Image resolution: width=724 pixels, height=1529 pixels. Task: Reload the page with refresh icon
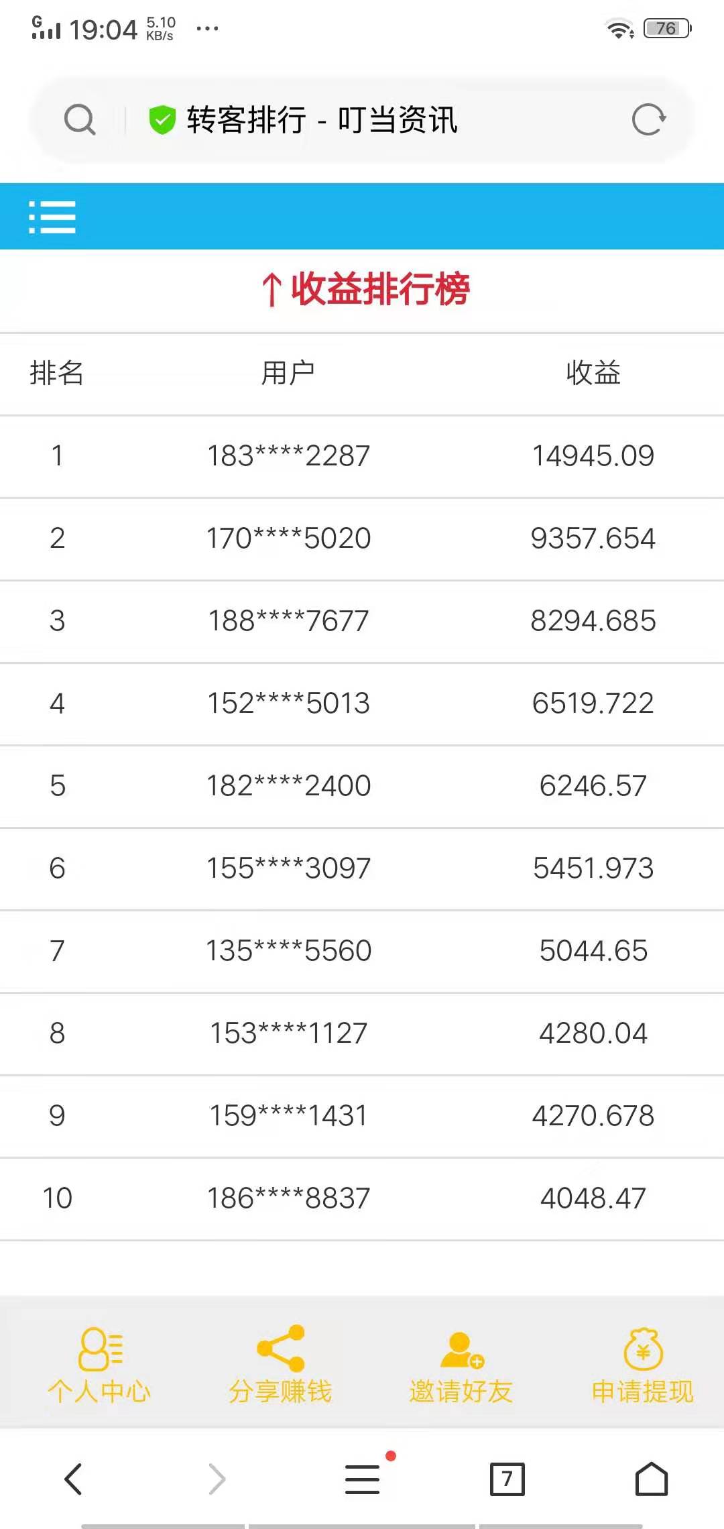click(x=648, y=120)
